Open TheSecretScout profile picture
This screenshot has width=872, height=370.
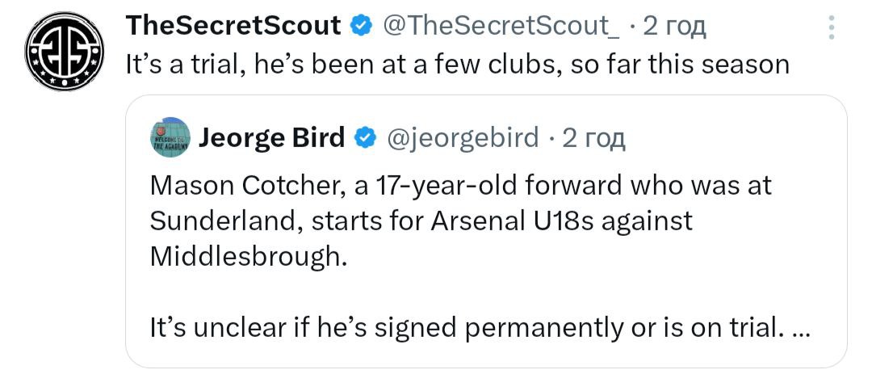click(x=65, y=53)
